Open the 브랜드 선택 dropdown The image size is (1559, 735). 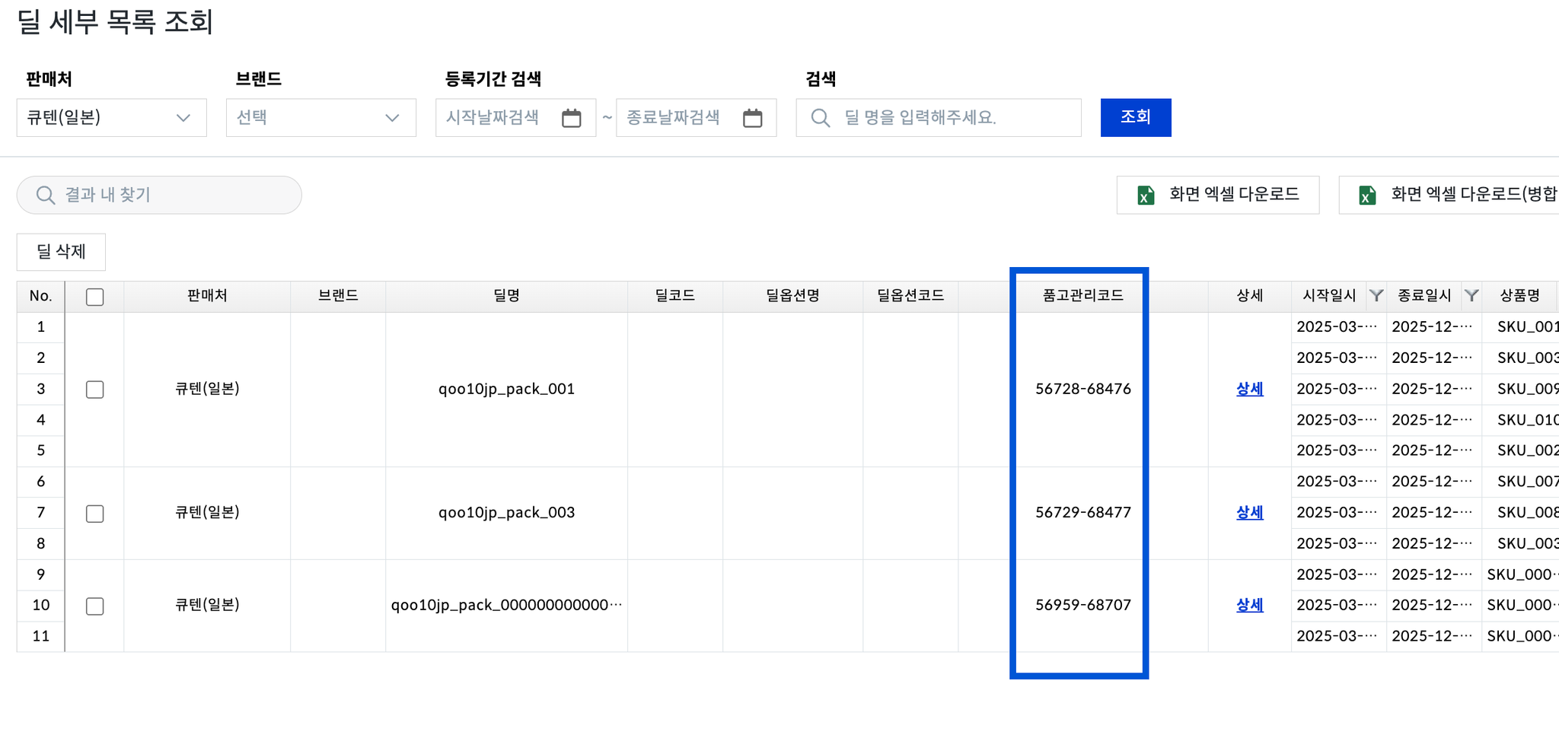tap(321, 118)
